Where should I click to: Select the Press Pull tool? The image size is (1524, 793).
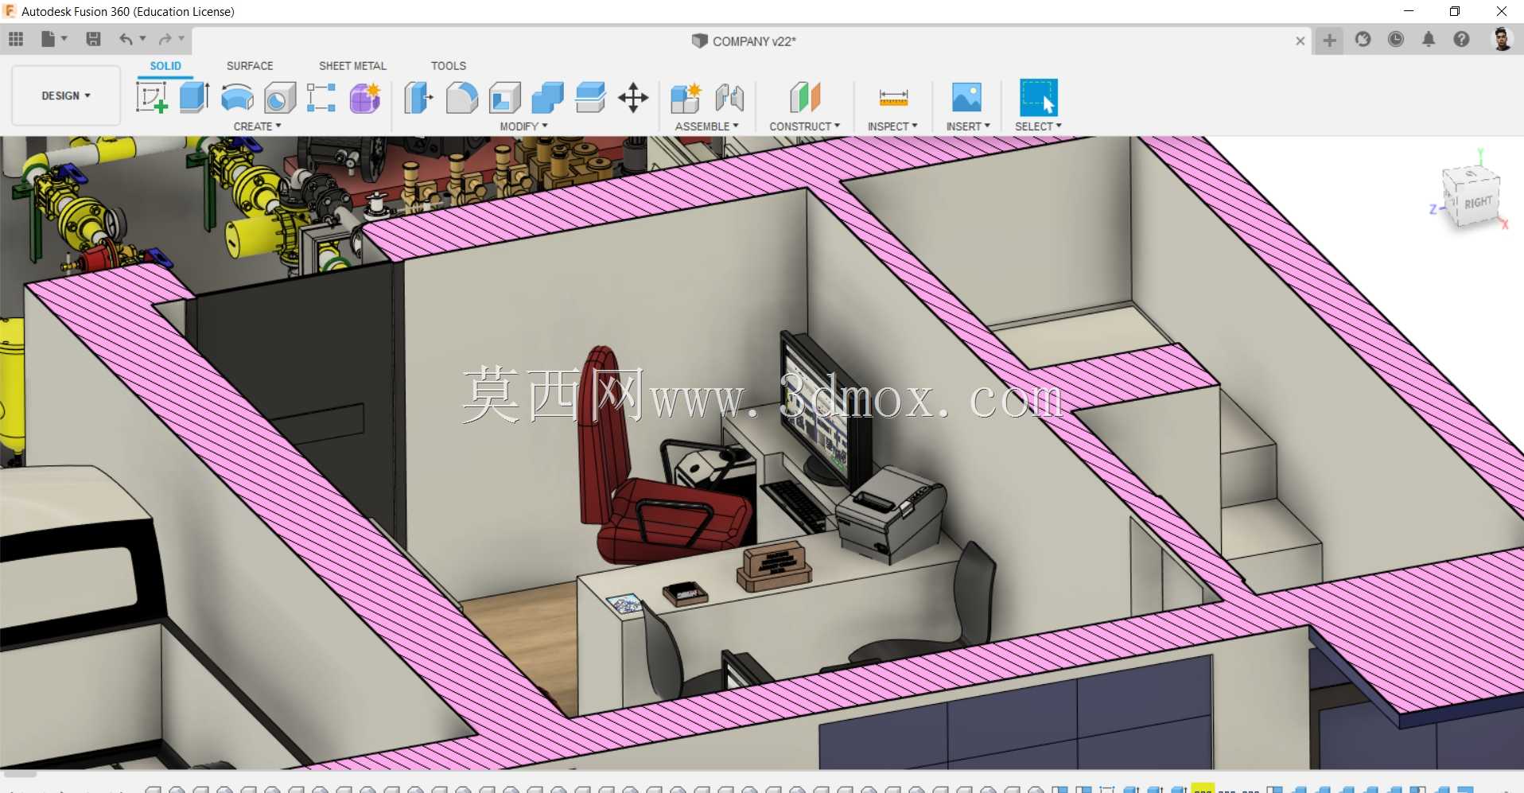point(418,98)
